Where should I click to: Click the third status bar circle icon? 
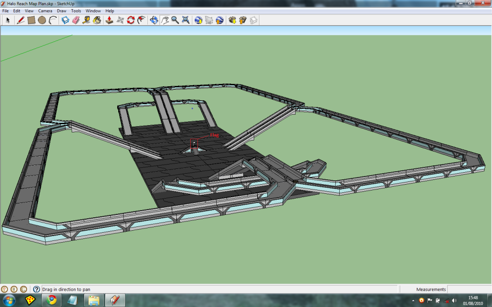(23, 289)
